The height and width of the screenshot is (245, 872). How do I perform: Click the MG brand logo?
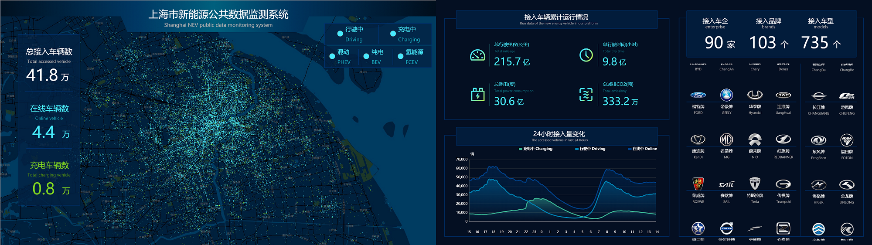[x=726, y=139]
